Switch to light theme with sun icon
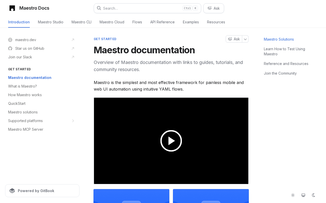326x203 pixels. click(293, 195)
